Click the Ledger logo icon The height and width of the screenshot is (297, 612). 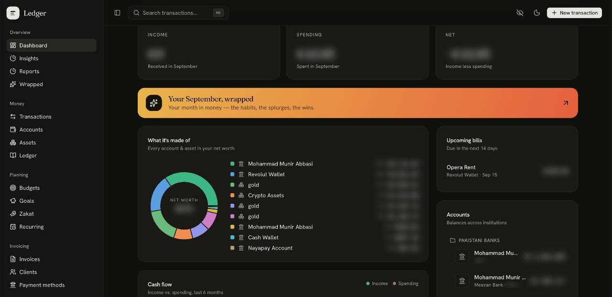click(13, 13)
